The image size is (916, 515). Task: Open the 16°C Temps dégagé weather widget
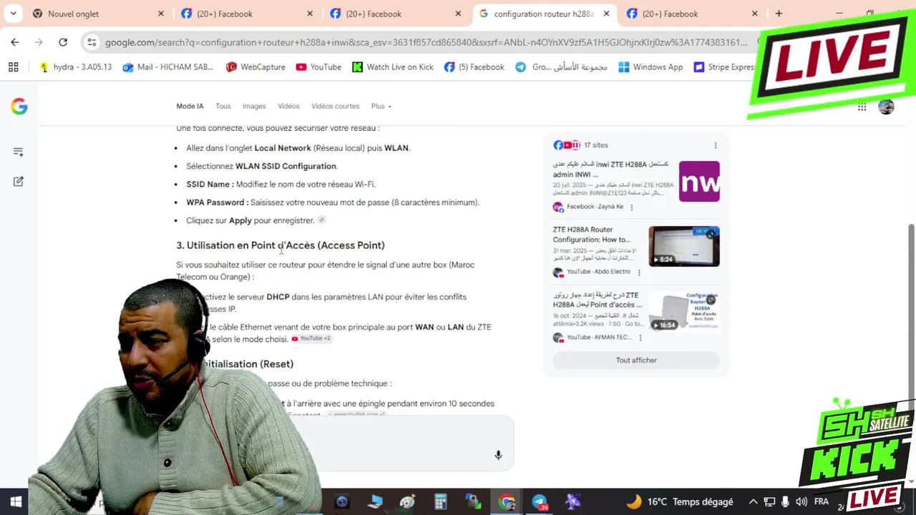[x=680, y=502]
